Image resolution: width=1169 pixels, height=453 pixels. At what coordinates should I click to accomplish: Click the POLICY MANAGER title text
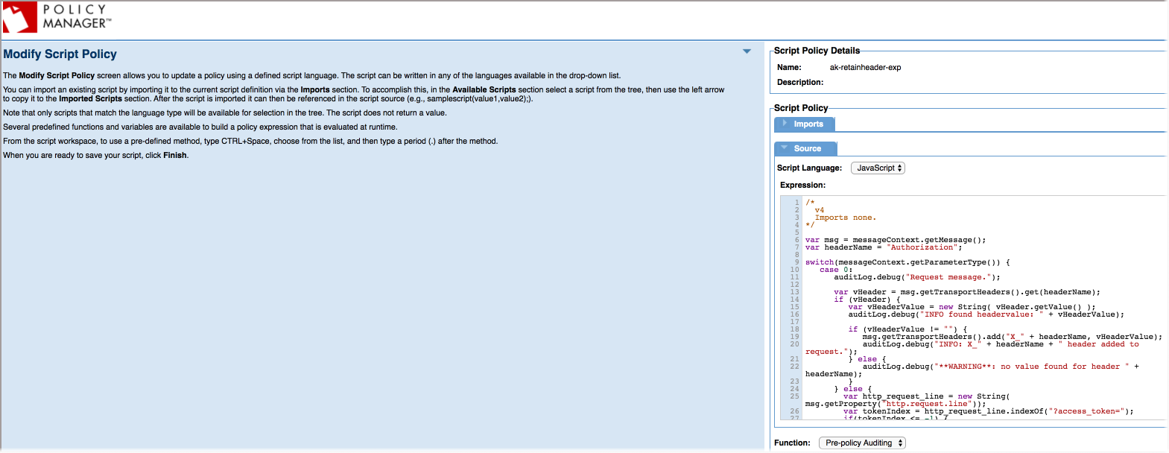click(76, 16)
